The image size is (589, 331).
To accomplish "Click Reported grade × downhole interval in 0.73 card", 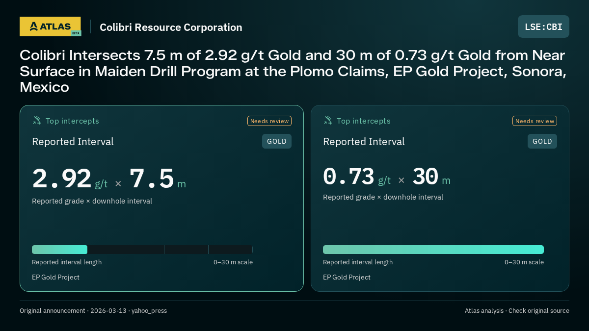I will pyautogui.click(x=383, y=197).
